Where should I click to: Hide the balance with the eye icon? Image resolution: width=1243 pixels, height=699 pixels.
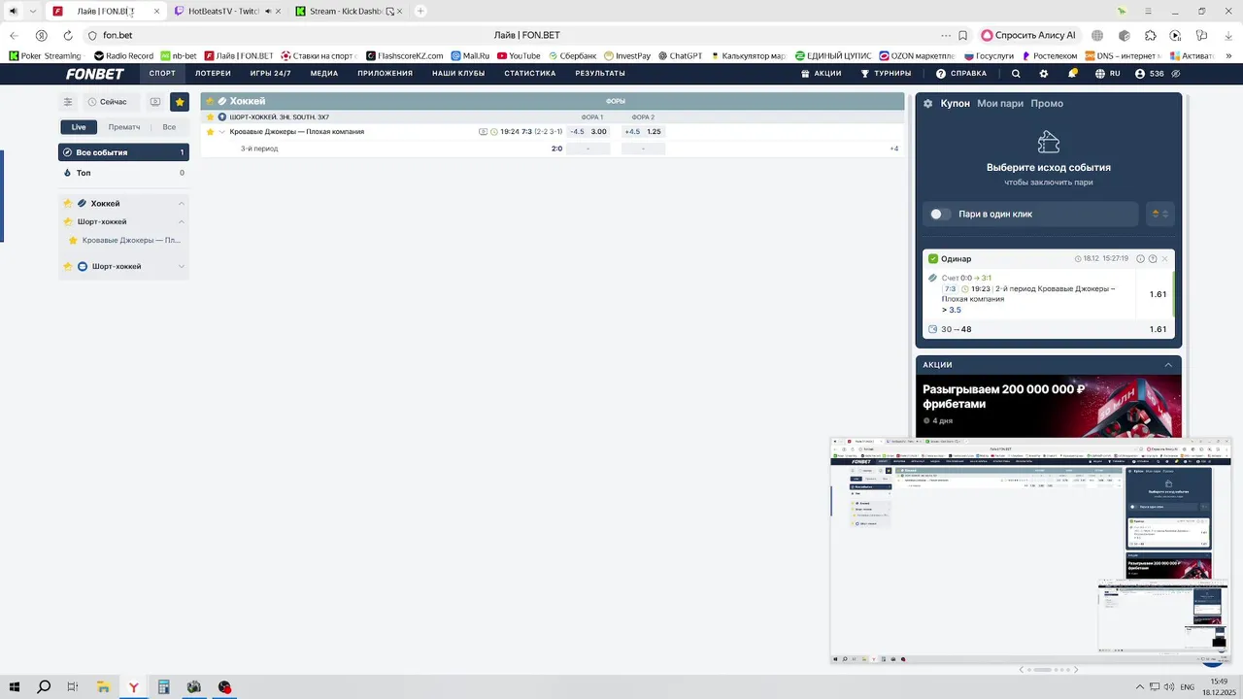point(1176,74)
